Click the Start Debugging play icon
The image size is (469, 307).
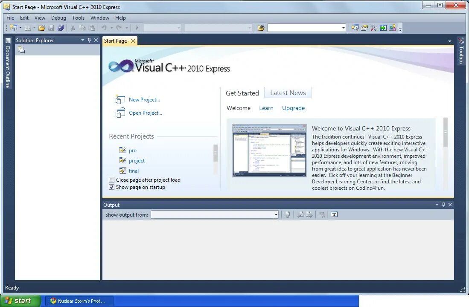[x=137, y=28]
